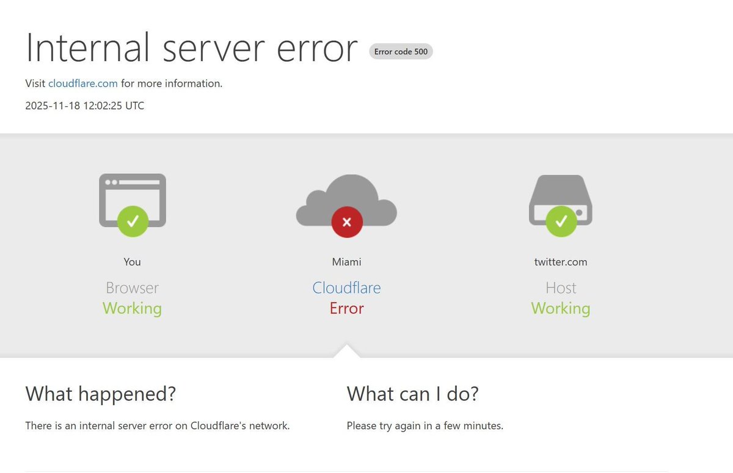Click the 'Browser' label

[x=133, y=287]
